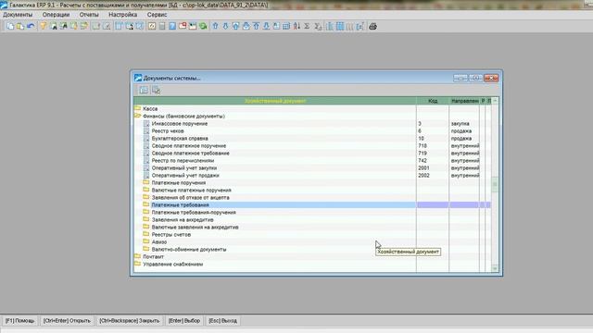Select the Сводное платежное поручение row

tap(312, 146)
